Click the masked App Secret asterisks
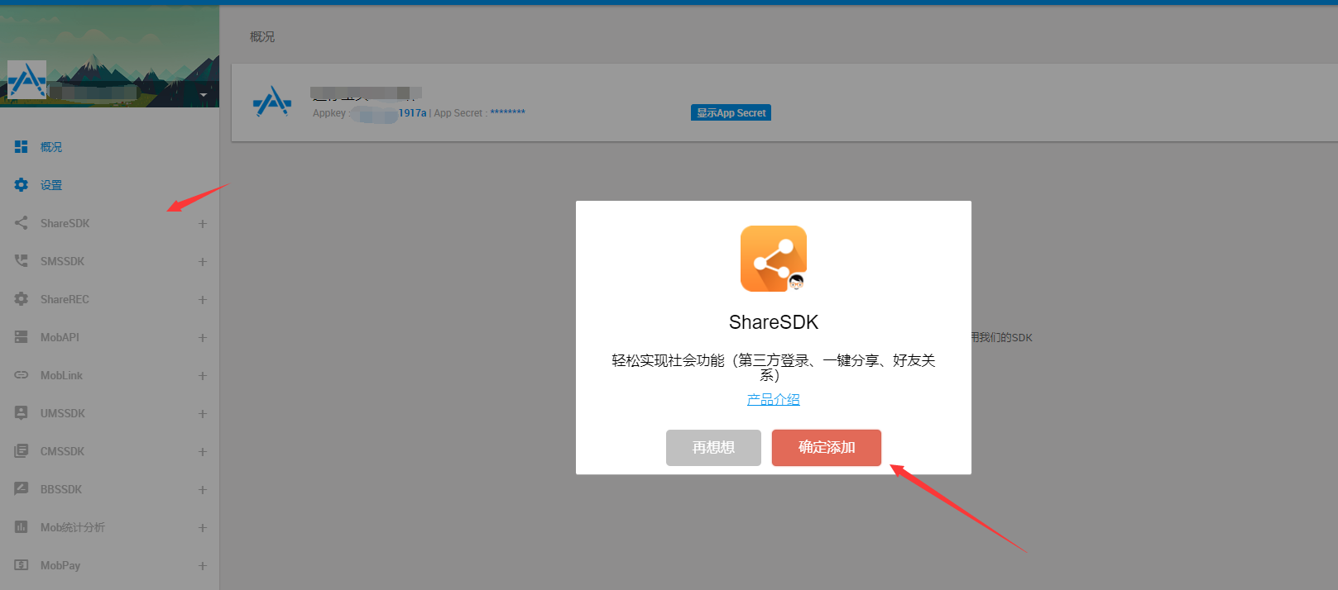The image size is (1338, 590). coord(507,113)
